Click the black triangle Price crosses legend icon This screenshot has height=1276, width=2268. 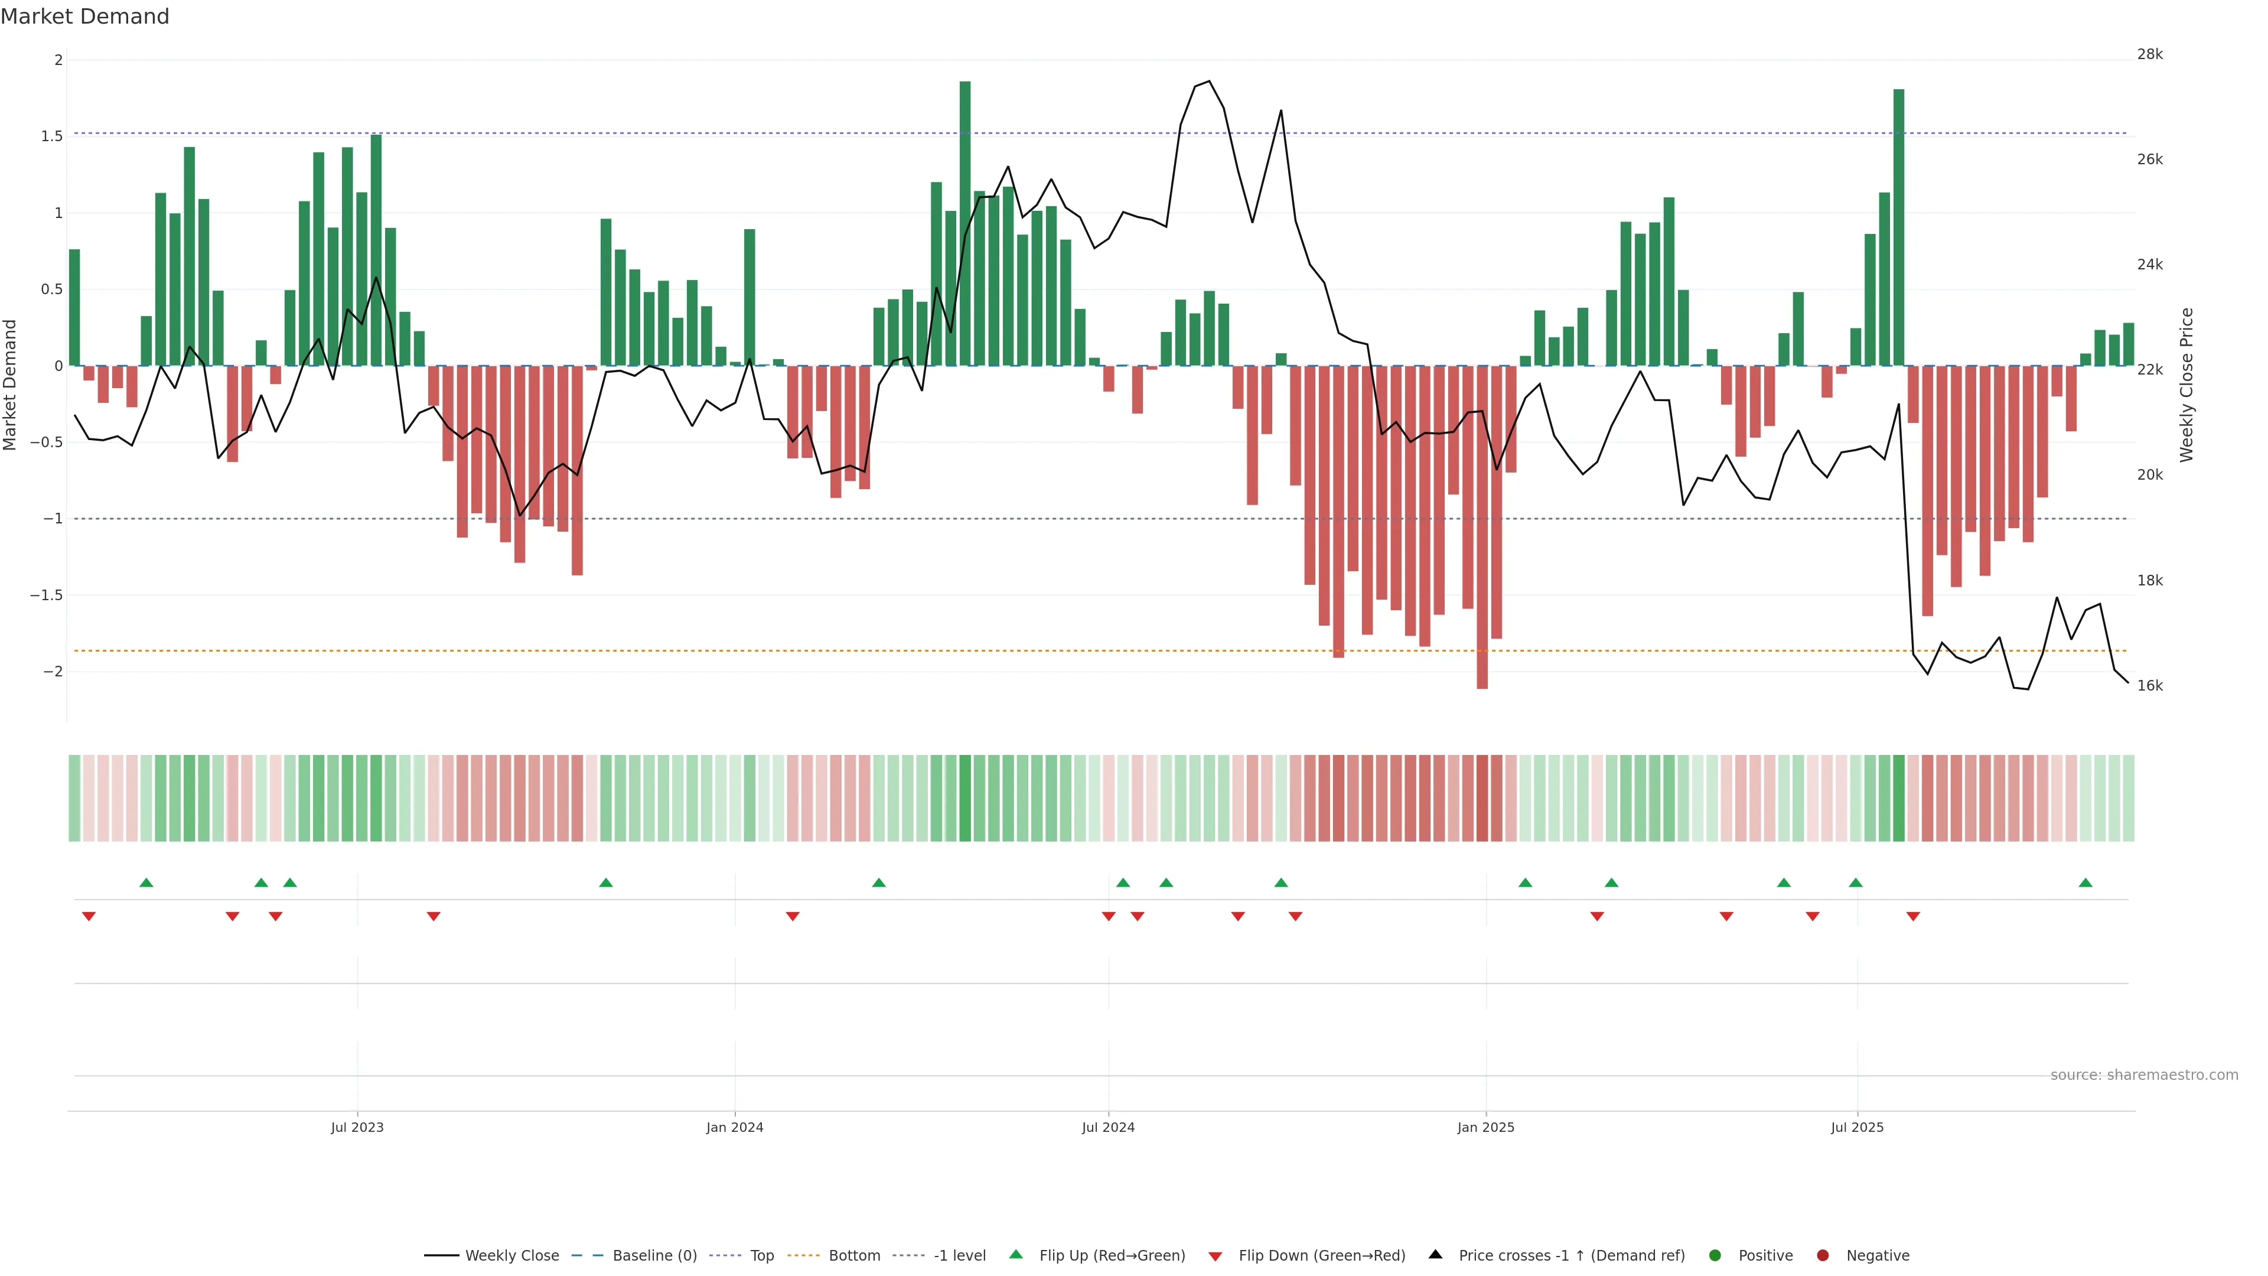(1435, 1255)
